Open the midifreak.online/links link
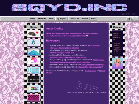Screen dimensions: 139x104 click(93, 64)
